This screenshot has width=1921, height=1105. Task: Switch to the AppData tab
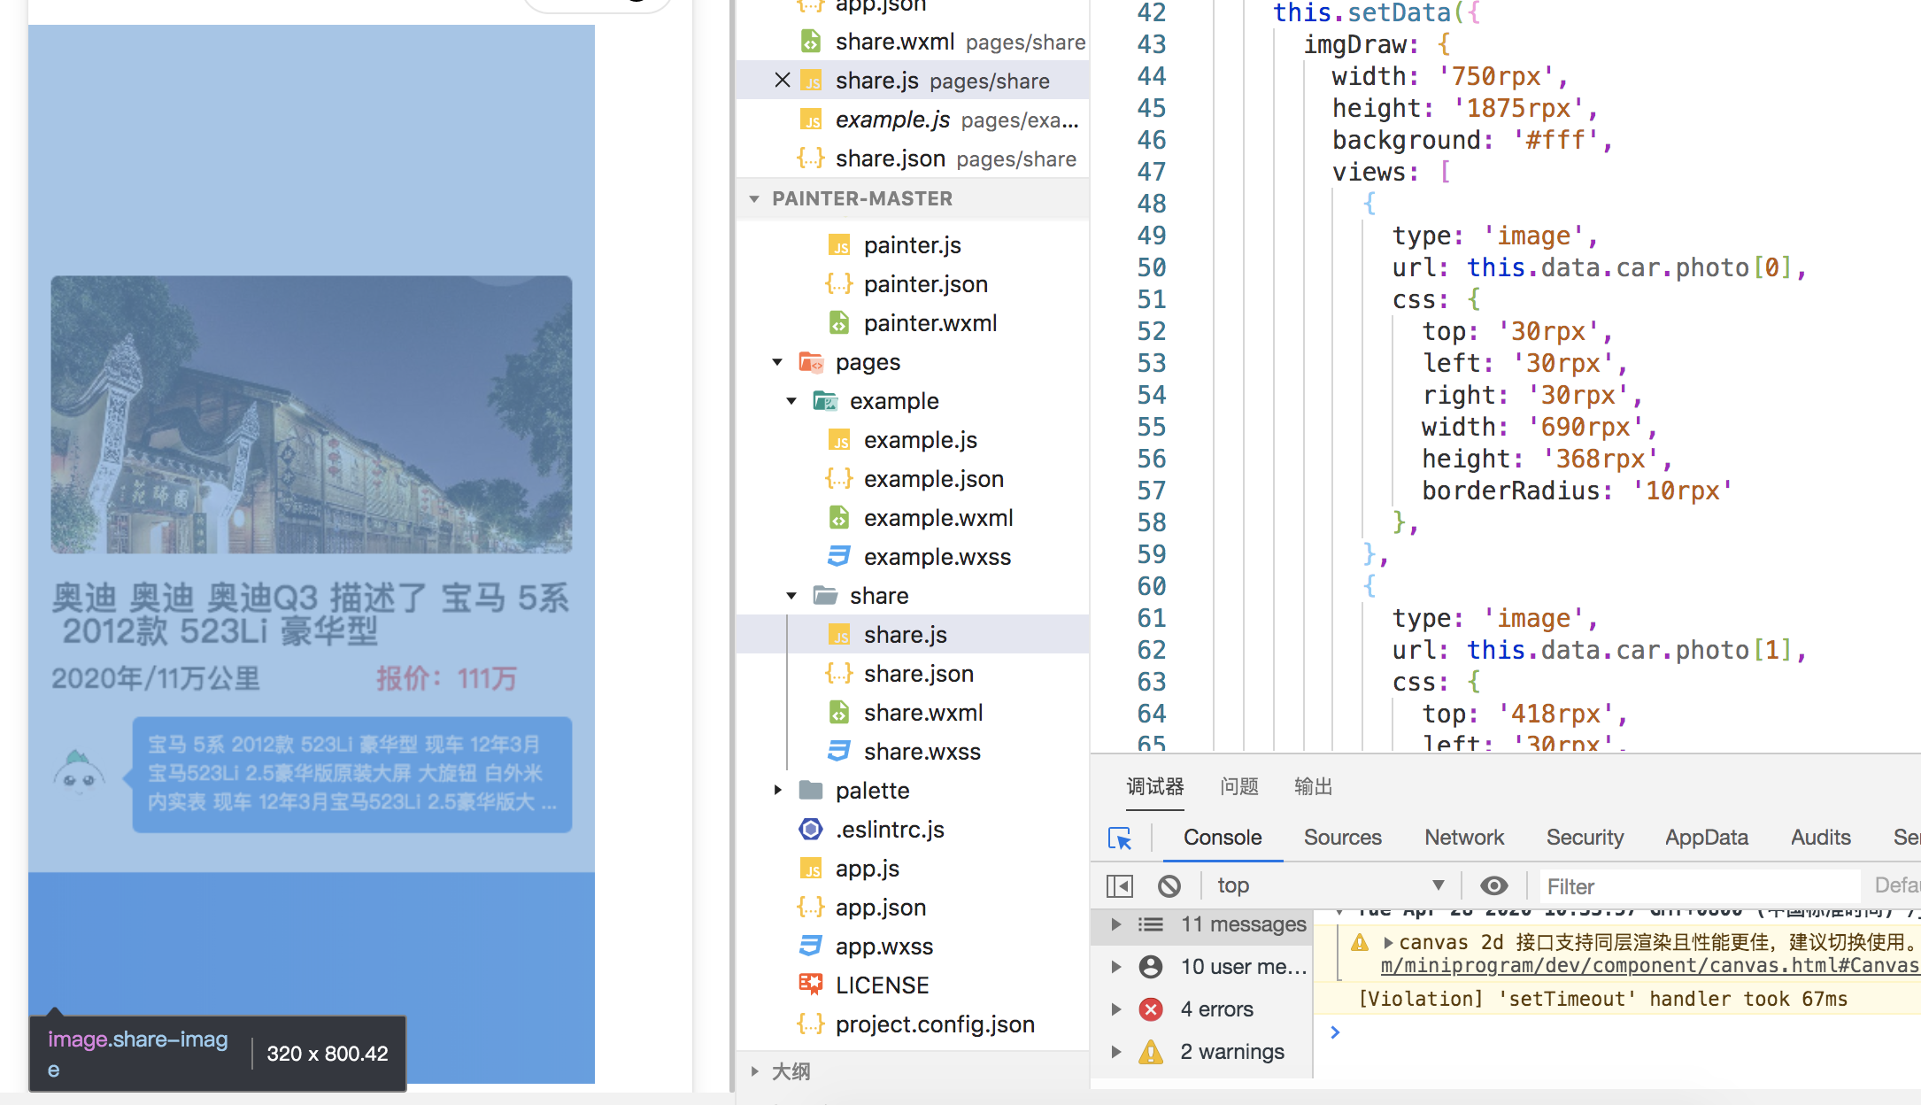click(1707, 838)
